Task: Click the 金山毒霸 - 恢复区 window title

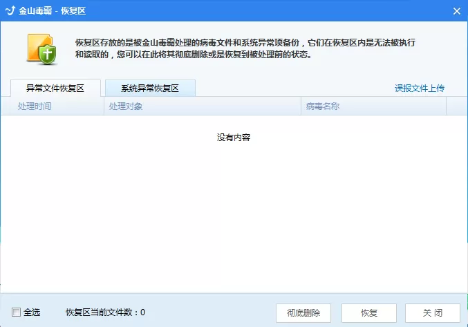Action: coord(53,11)
